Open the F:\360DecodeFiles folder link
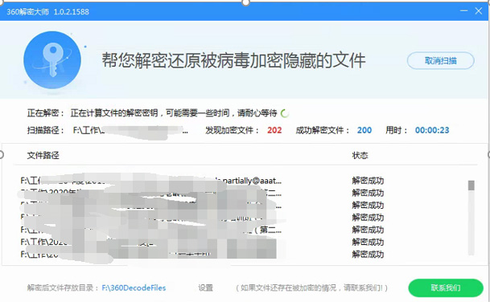Screen dimensions: 490x302 [x=134, y=288]
